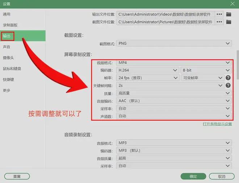This screenshot has height=183, width=239.
Task: Click browse dots for output file path
Action: (219, 14)
